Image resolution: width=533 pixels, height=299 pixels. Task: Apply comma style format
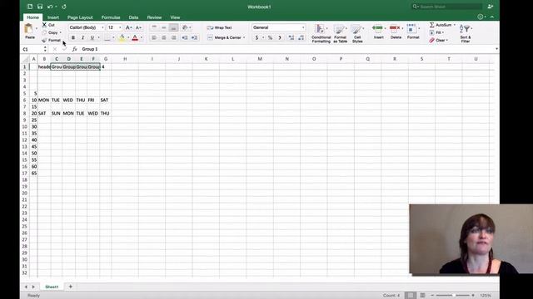280,37
